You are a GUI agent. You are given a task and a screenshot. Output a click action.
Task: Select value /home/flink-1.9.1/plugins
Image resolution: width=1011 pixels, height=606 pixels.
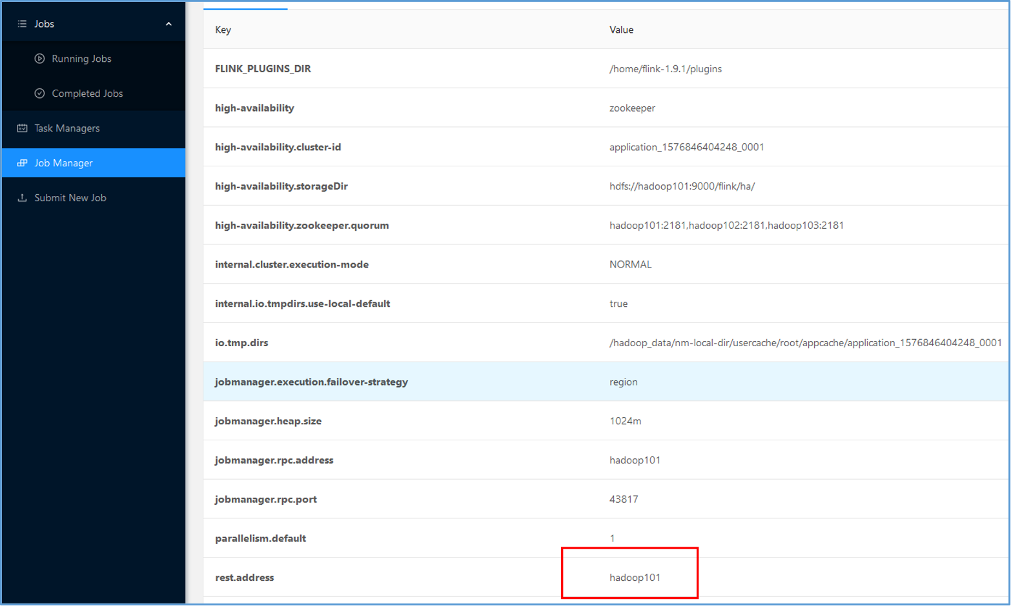666,69
